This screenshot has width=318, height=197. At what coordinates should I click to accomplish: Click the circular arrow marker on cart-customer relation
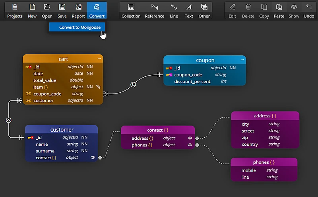(x=8, y=120)
